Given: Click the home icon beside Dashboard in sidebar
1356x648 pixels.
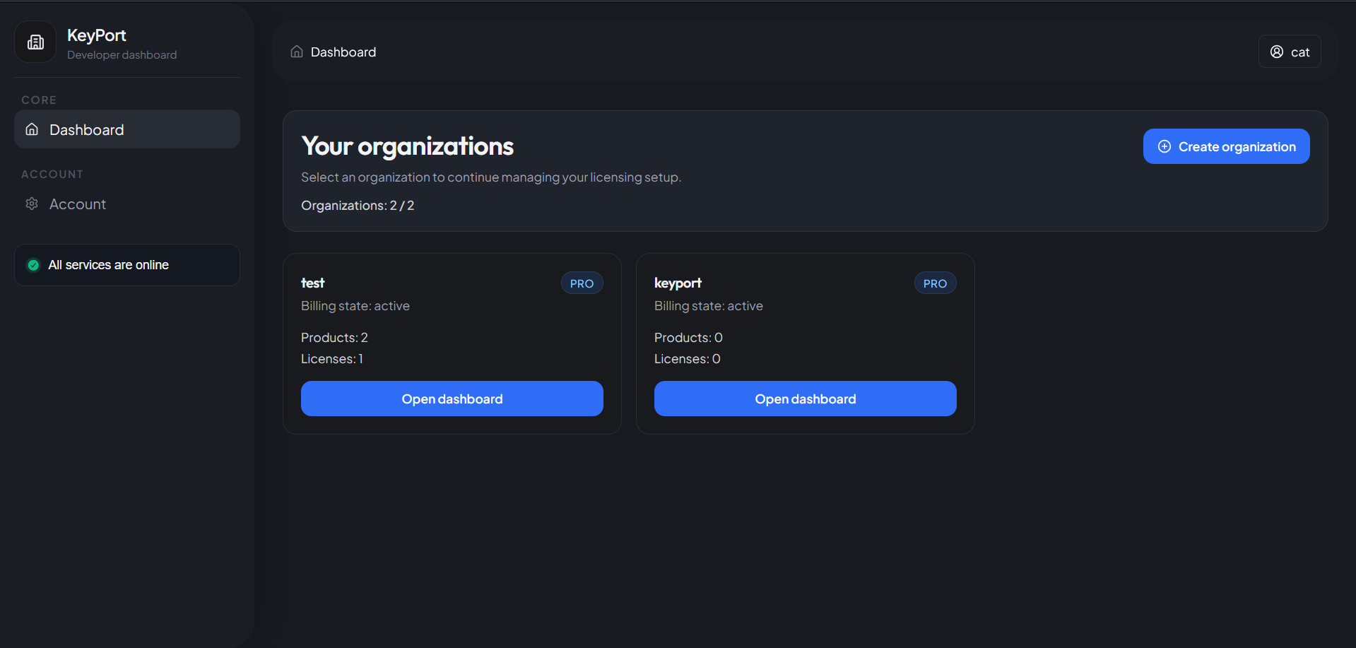Looking at the screenshot, I should tap(32, 129).
